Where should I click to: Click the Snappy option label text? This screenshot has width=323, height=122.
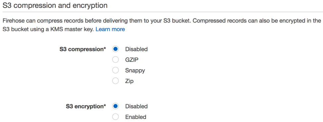click(x=135, y=71)
